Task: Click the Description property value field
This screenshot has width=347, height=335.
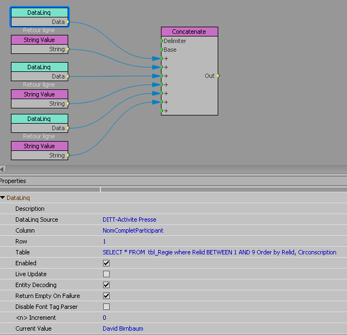Action: point(224,209)
